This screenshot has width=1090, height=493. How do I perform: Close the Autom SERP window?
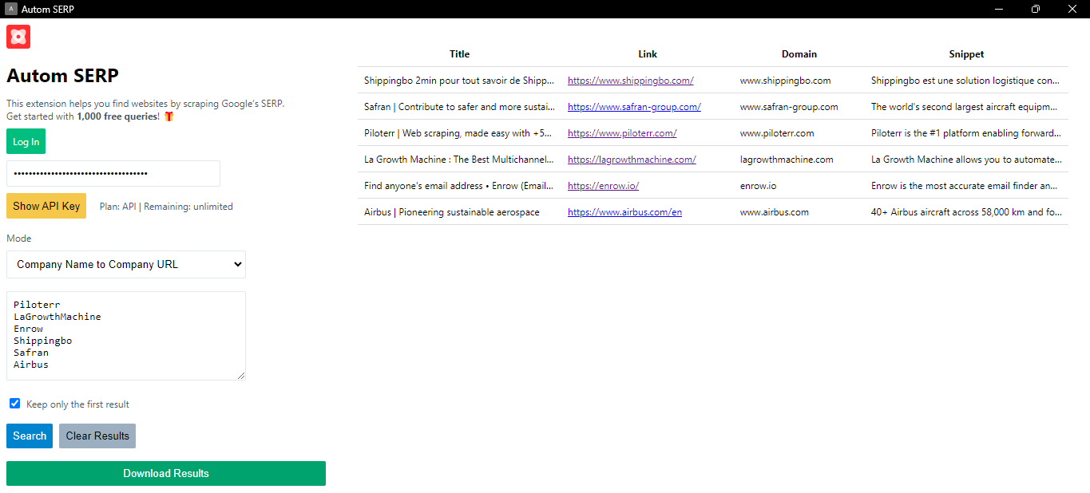point(1072,9)
